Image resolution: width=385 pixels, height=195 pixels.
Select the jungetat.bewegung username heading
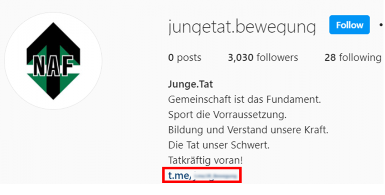click(242, 27)
